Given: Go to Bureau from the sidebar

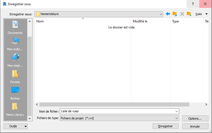Looking at the screenshot, I should point(15,93).
